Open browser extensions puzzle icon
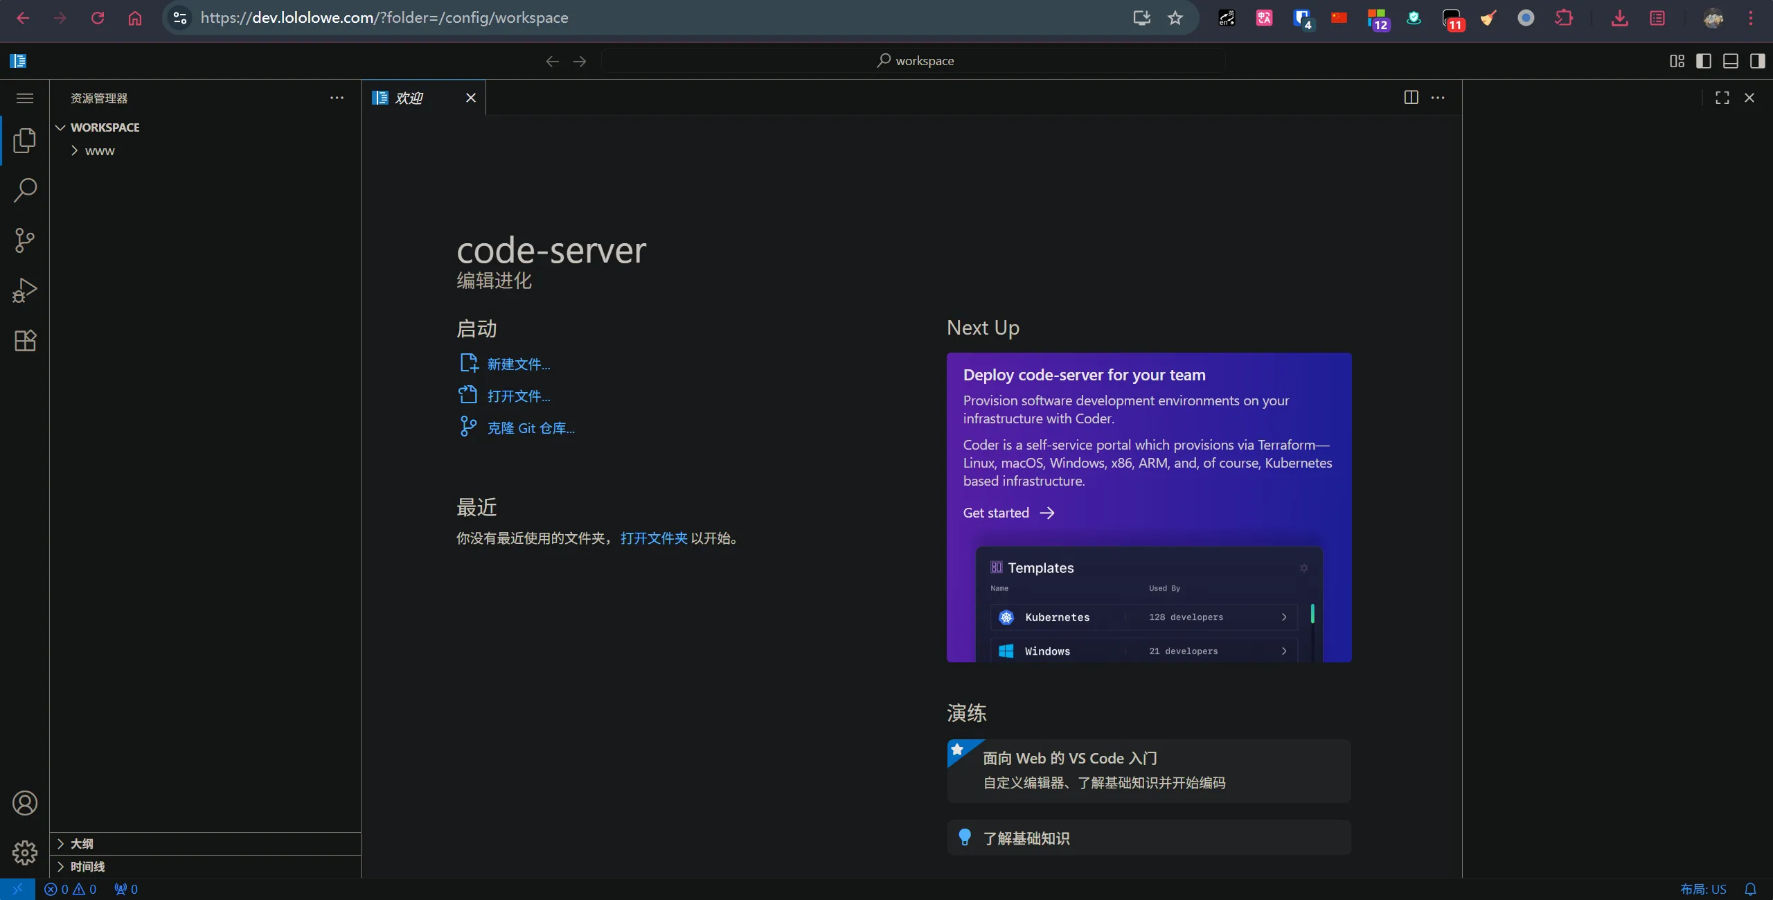The height and width of the screenshot is (900, 1773). pos(1563,18)
